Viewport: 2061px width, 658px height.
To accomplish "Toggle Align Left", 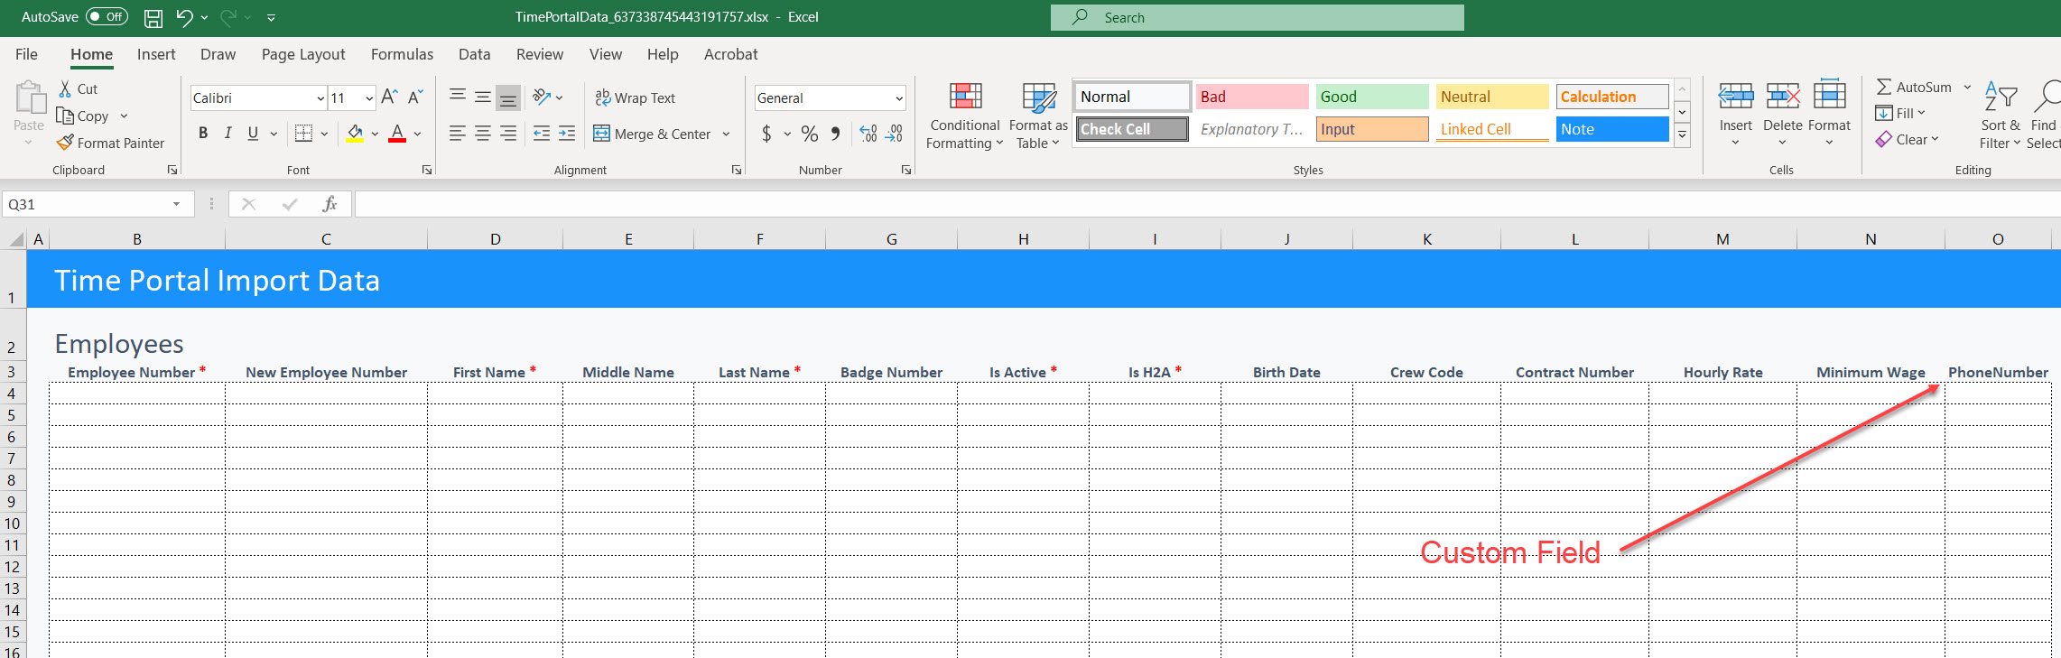I will tap(458, 134).
